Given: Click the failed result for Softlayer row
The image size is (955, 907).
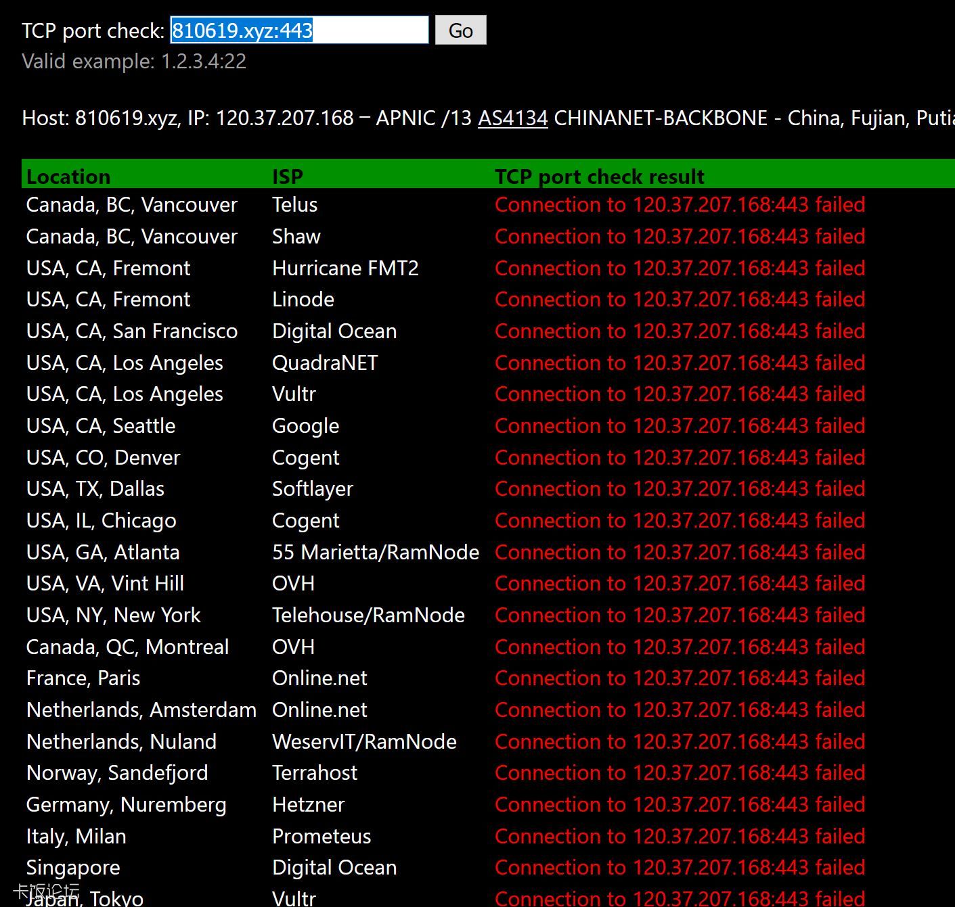Looking at the screenshot, I should [x=680, y=489].
